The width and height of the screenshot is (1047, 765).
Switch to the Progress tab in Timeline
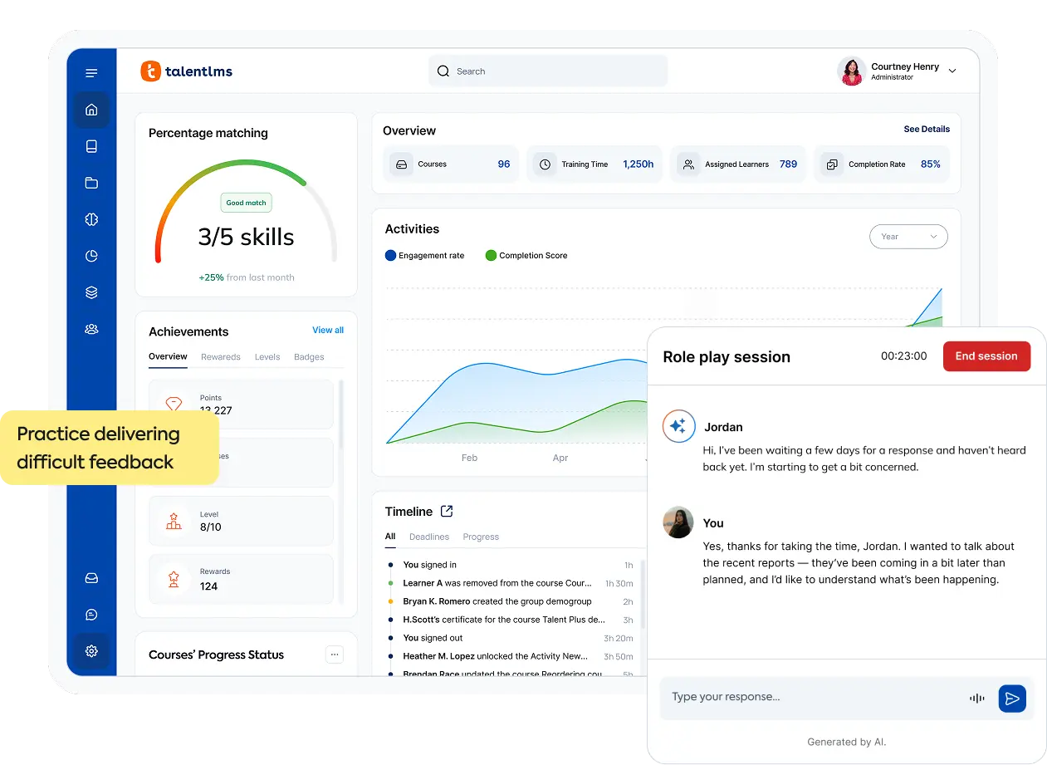pyautogui.click(x=481, y=537)
